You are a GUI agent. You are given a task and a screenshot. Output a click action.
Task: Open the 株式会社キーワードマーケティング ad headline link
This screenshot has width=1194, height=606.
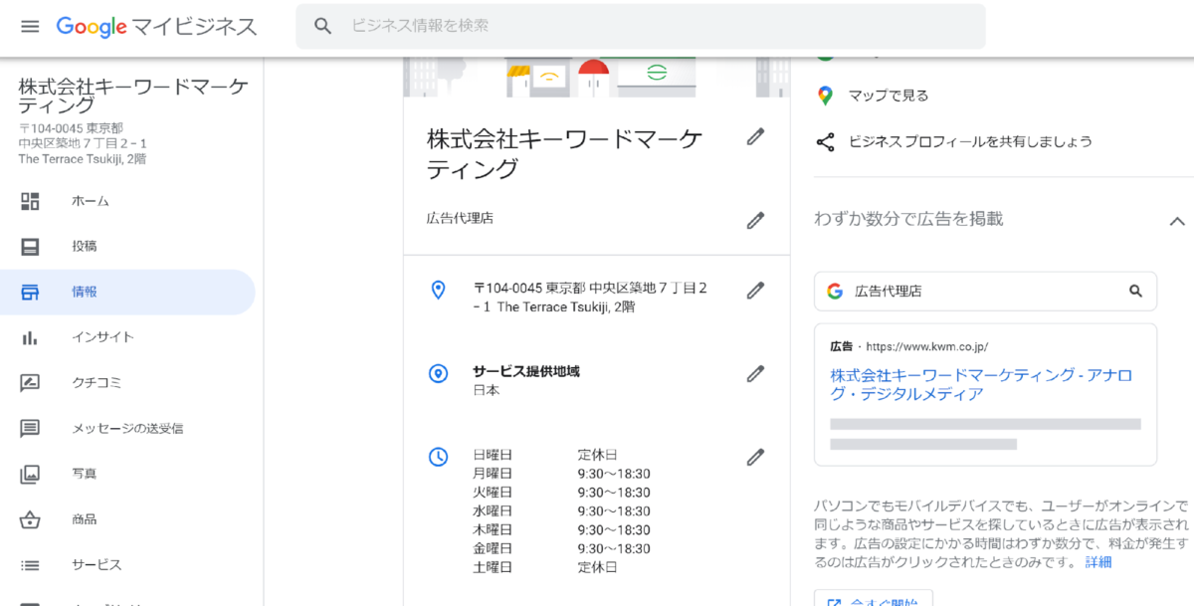(x=981, y=385)
